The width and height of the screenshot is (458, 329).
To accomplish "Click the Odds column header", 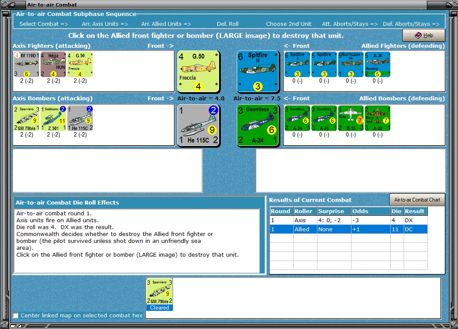I will point(371,211).
